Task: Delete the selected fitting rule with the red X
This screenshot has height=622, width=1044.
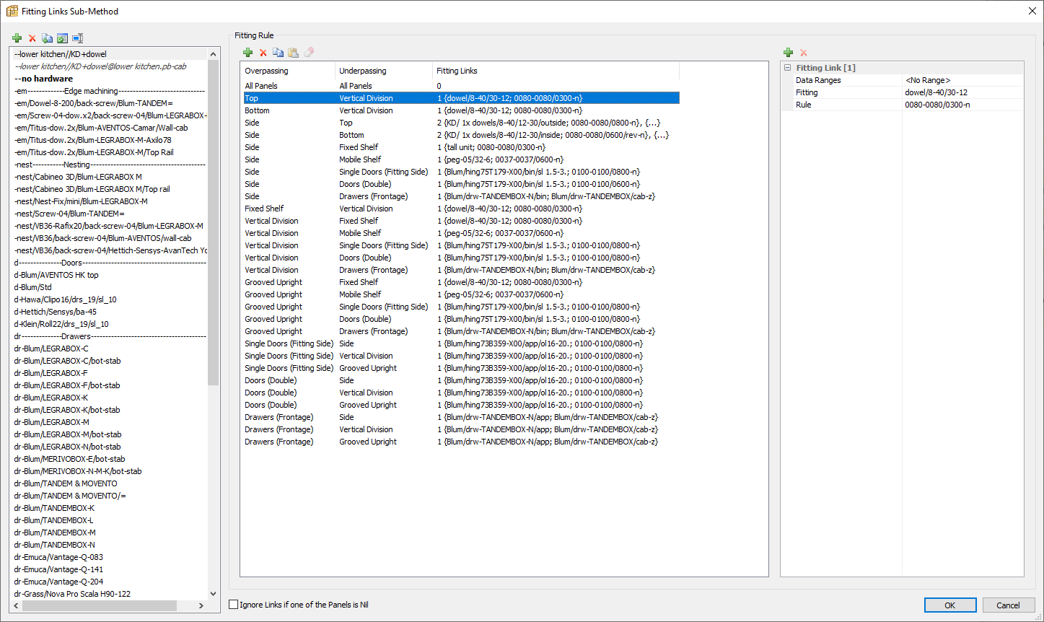Action: (263, 53)
